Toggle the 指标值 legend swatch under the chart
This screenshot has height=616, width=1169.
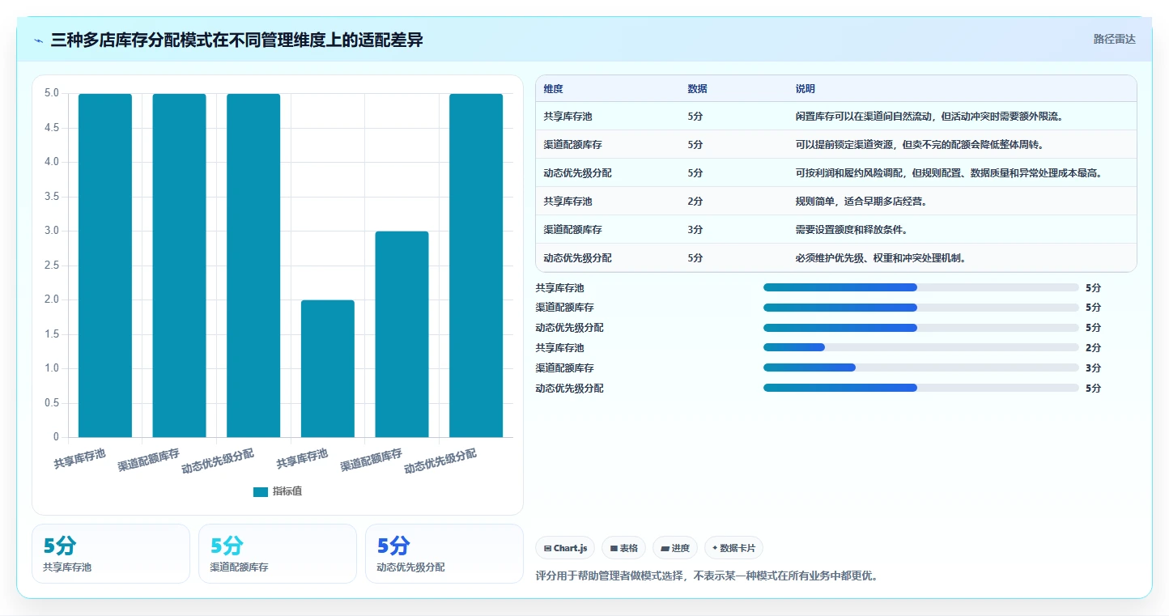click(260, 491)
